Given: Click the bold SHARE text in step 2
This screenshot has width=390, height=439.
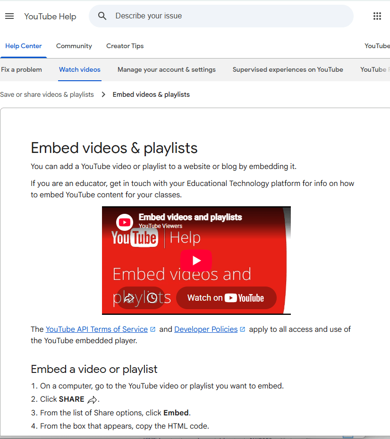Looking at the screenshot, I should point(72,399).
